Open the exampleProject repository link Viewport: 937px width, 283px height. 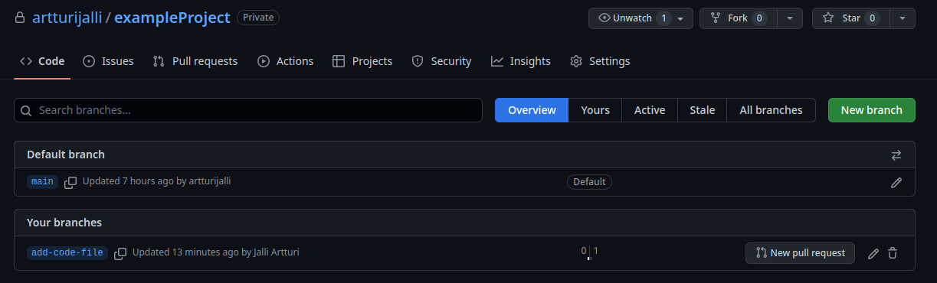click(172, 17)
